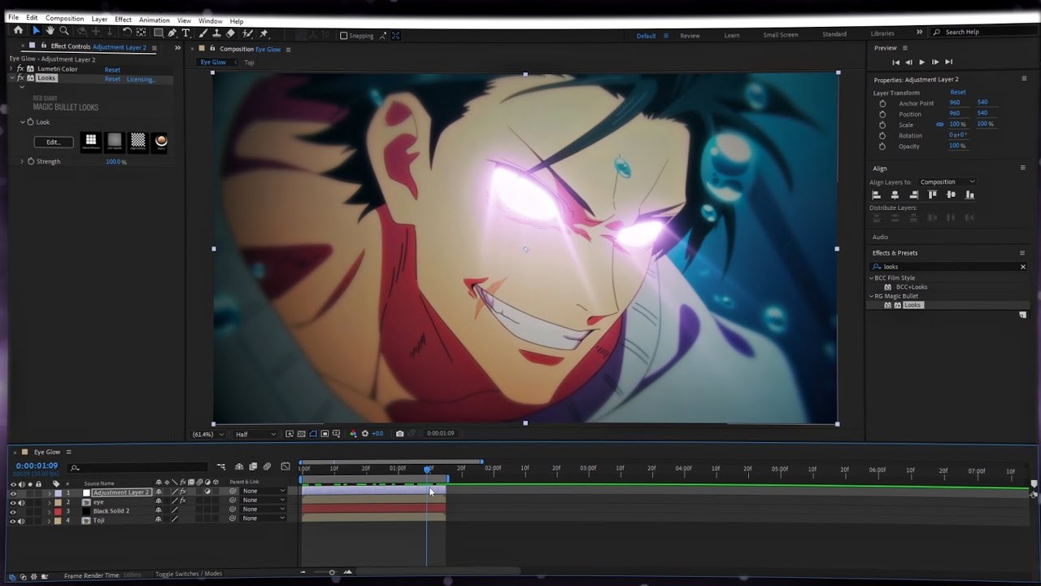The width and height of the screenshot is (1041, 586).
Task: Click Align Bottom icon in Align panel
Action: [x=969, y=195]
